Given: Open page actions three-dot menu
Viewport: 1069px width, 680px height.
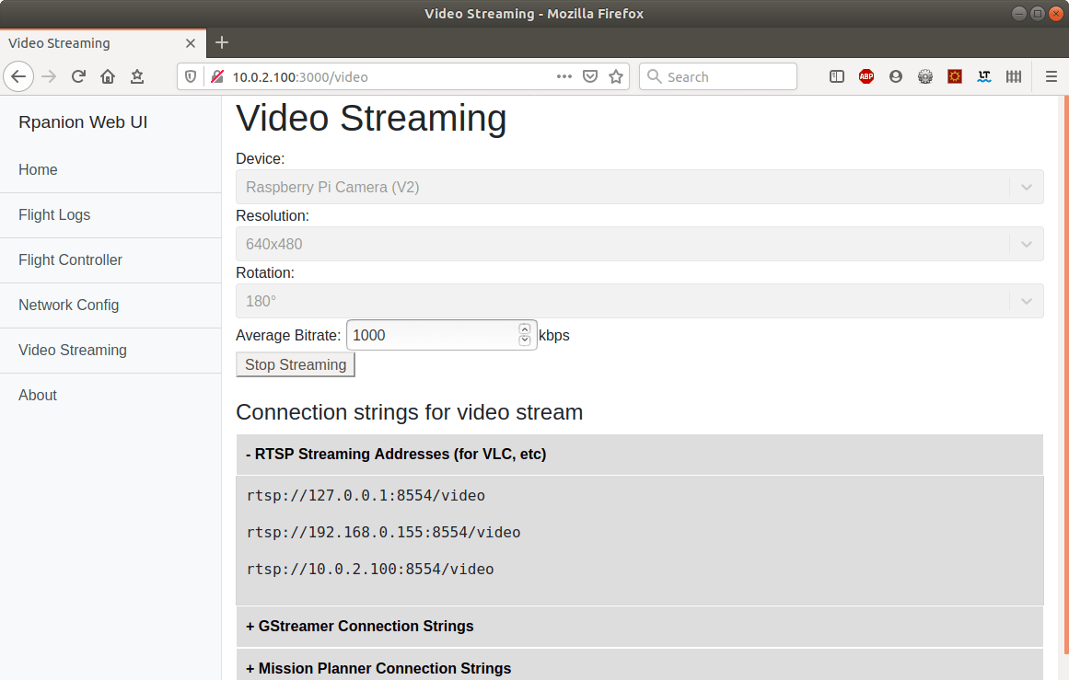Looking at the screenshot, I should tap(564, 76).
